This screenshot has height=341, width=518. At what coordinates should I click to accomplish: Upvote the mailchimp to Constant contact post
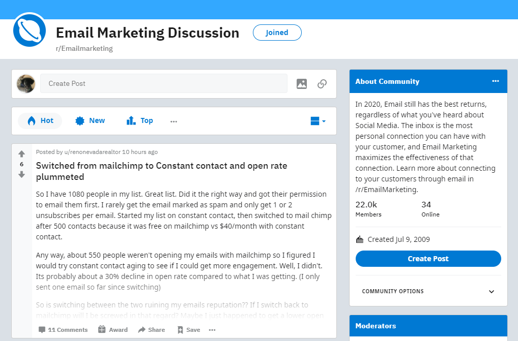21,154
